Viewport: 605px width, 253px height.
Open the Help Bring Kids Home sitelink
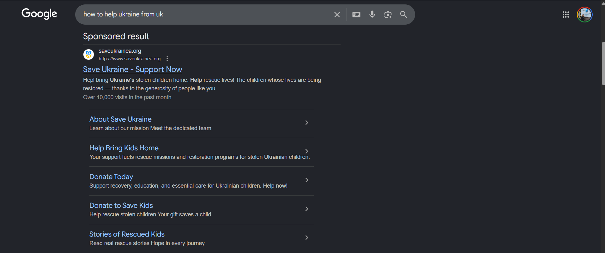(x=124, y=148)
